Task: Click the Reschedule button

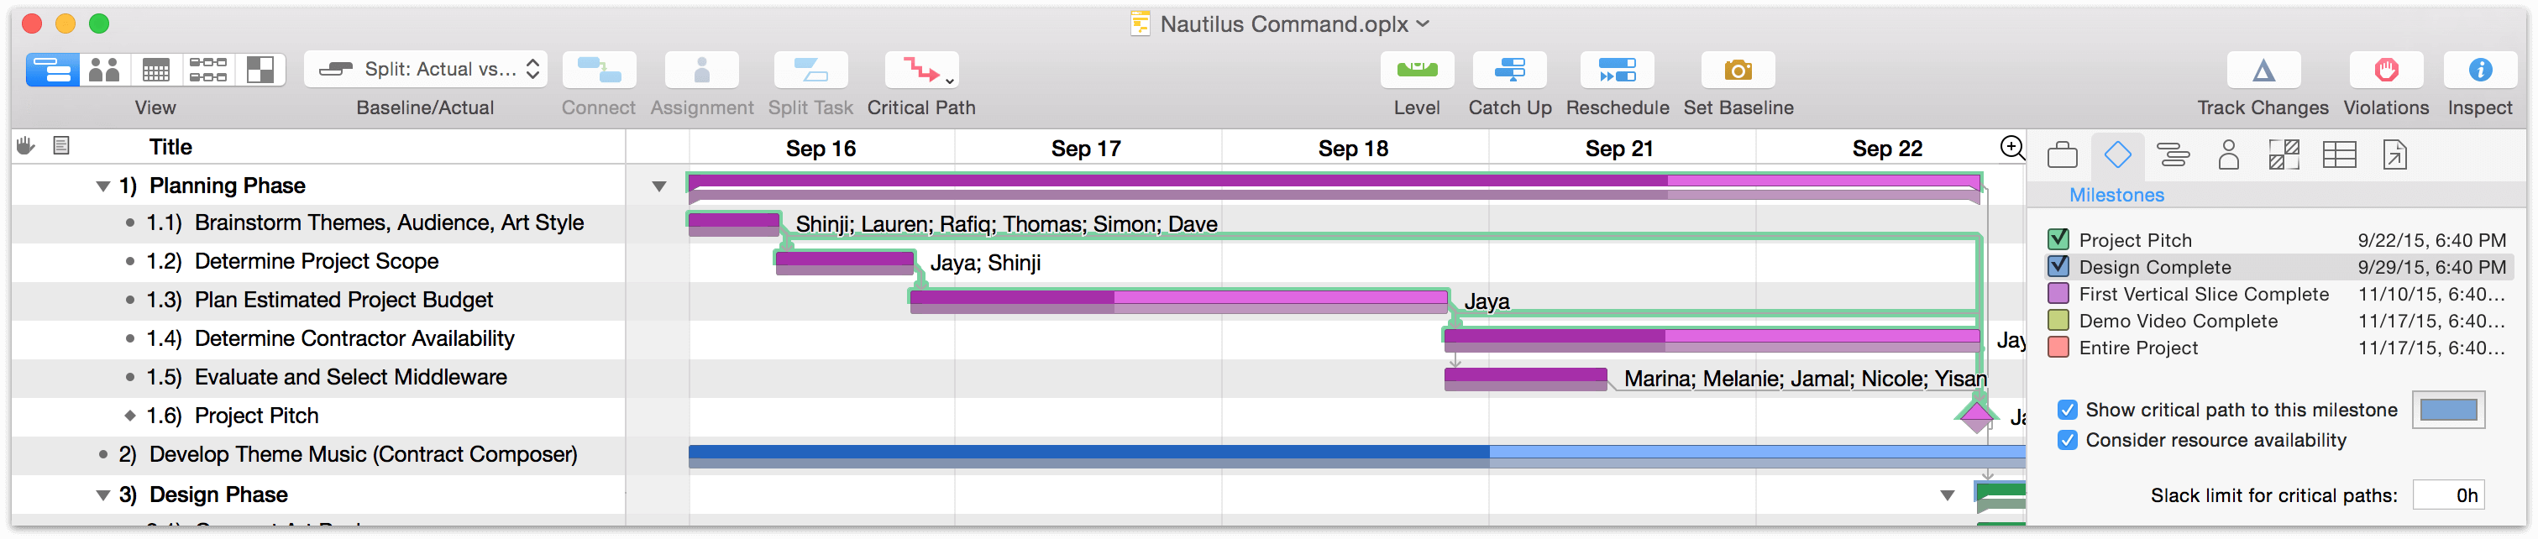Action: 1618,70
